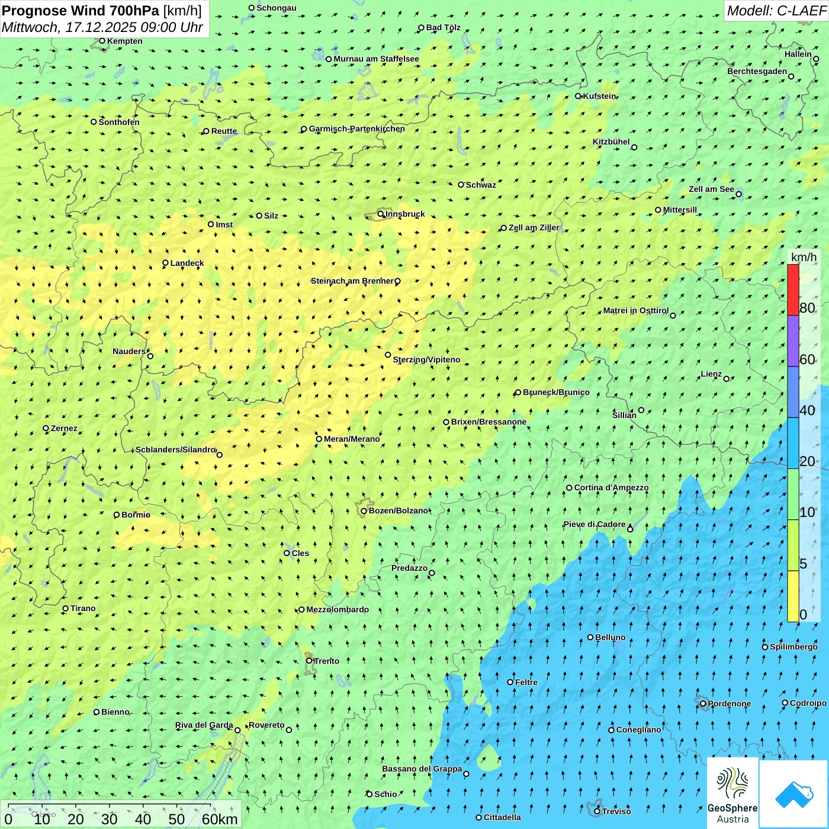Screen dimensions: 829x829
Task: Click the 'Steinach am Brenner' label
Action: (x=352, y=281)
